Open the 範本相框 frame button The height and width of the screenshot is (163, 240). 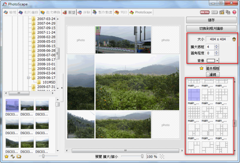[x=213, y=68]
